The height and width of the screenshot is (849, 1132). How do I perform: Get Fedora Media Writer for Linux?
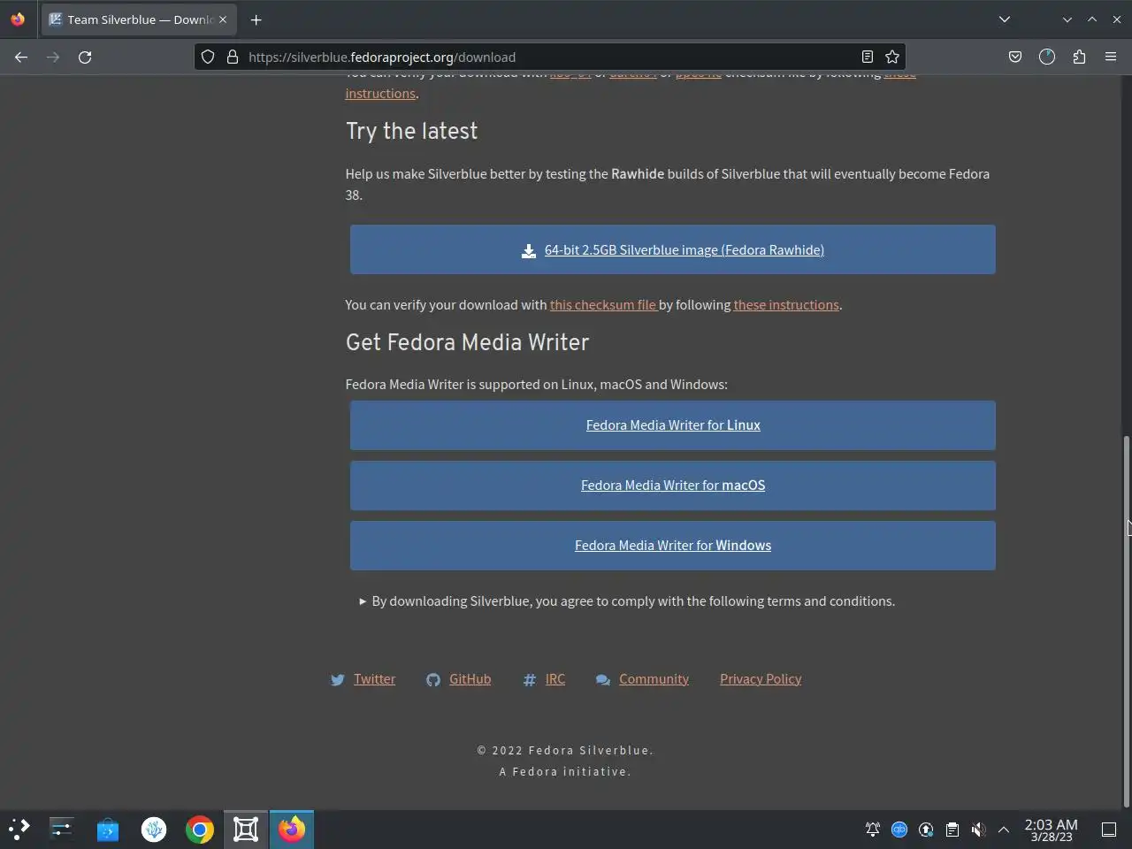click(673, 425)
